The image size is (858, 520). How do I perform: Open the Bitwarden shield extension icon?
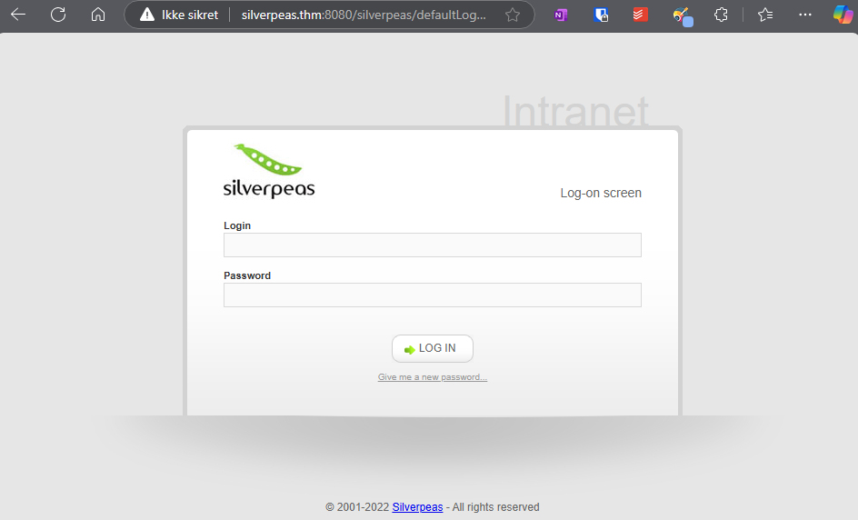(x=601, y=15)
